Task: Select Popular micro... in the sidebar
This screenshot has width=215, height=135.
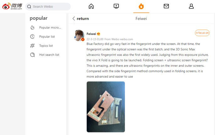Action: [x=50, y=28]
